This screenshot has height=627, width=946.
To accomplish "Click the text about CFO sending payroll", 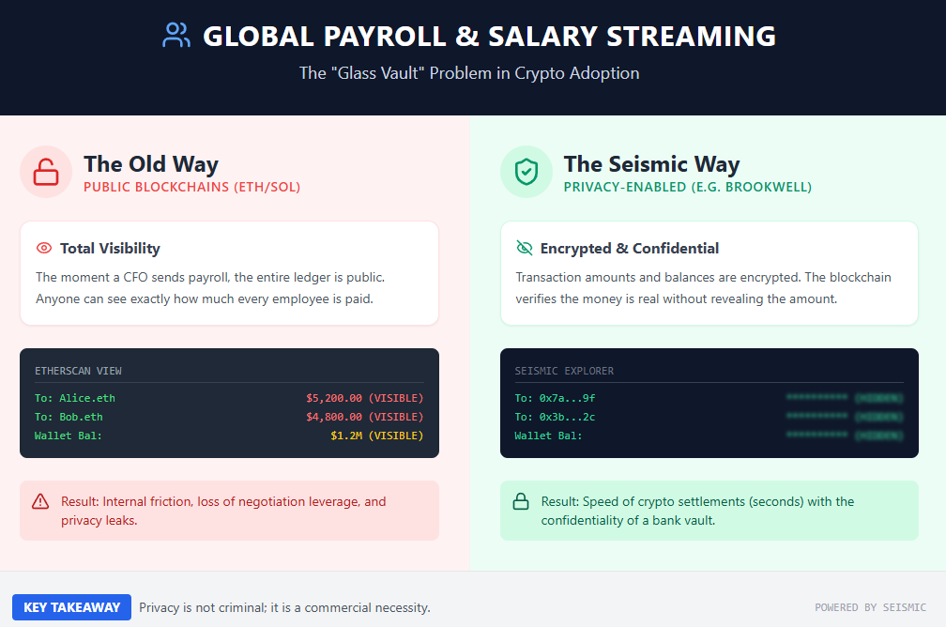I will click(210, 288).
